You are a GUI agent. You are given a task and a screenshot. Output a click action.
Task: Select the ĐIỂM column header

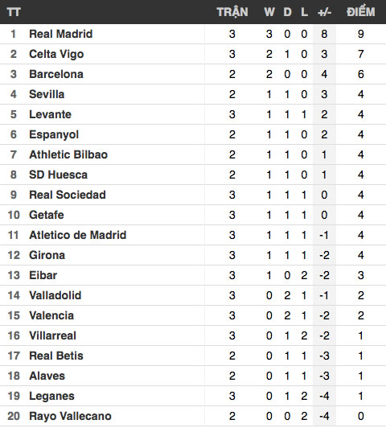click(360, 12)
